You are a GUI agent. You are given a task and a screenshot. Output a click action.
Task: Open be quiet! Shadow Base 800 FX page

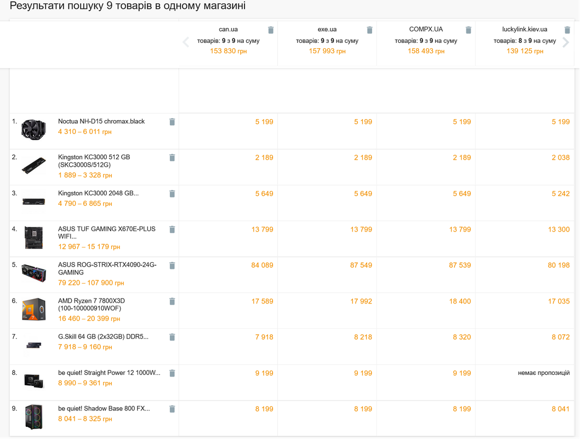click(104, 409)
